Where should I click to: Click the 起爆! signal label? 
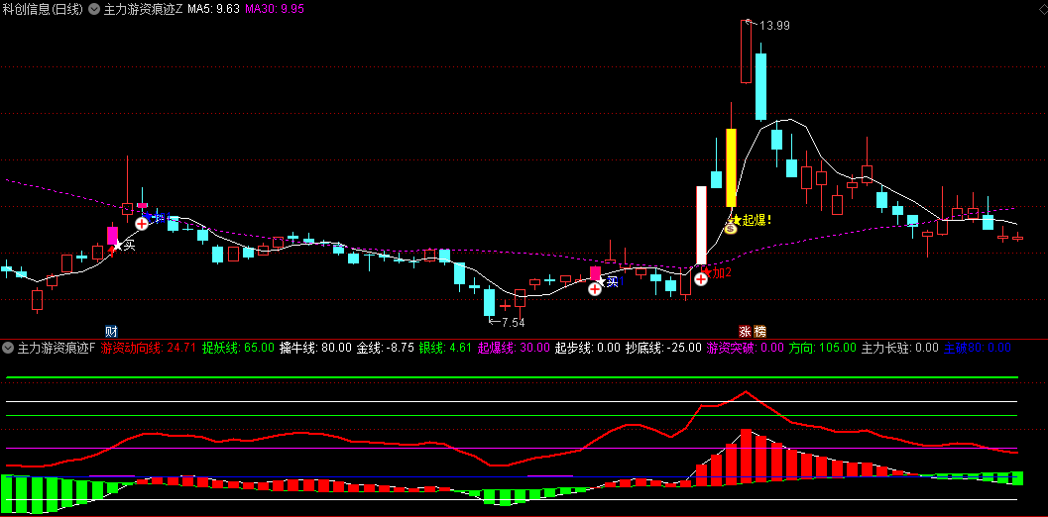[x=757, y=220]
